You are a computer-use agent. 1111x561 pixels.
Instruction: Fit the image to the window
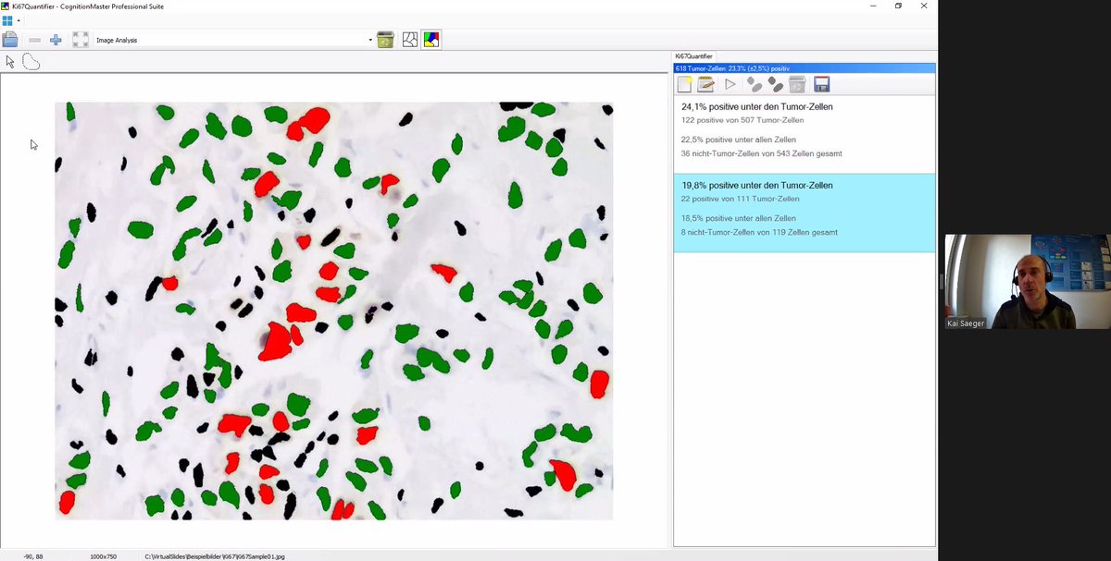coord(81,40)
